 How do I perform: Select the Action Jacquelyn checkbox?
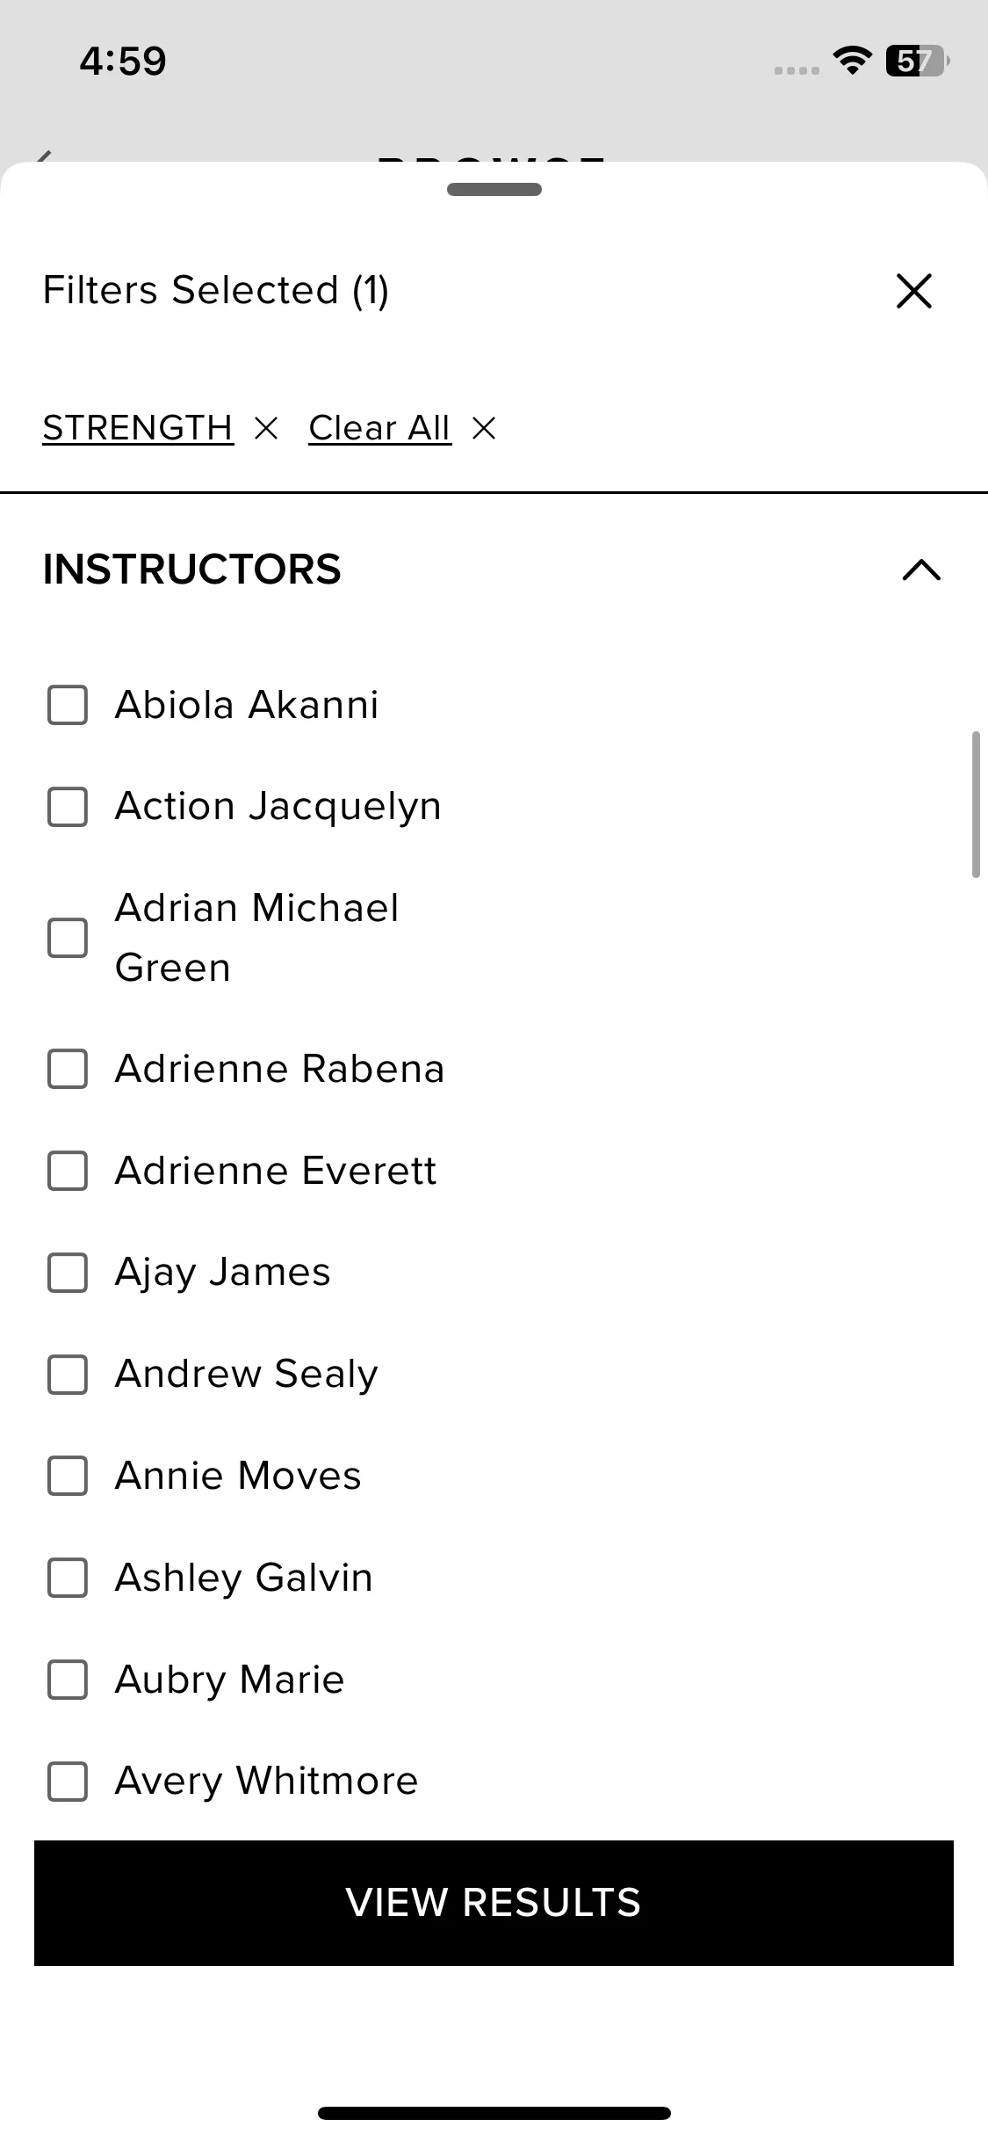point(68,807)
